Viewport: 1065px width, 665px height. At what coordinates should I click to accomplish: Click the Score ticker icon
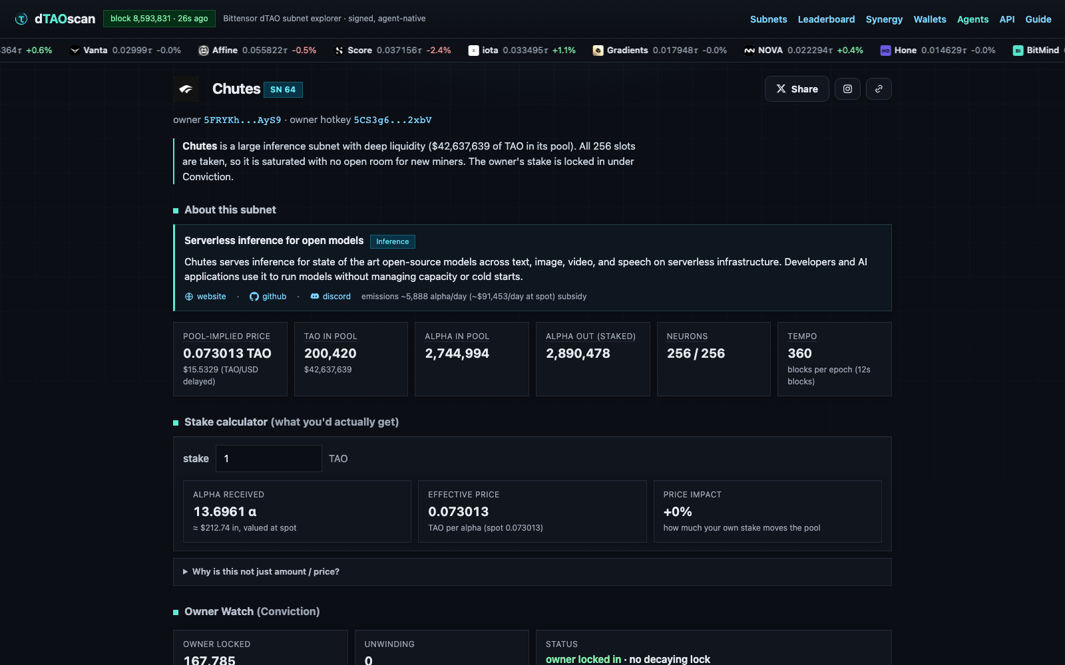click(x=339, y=51)
